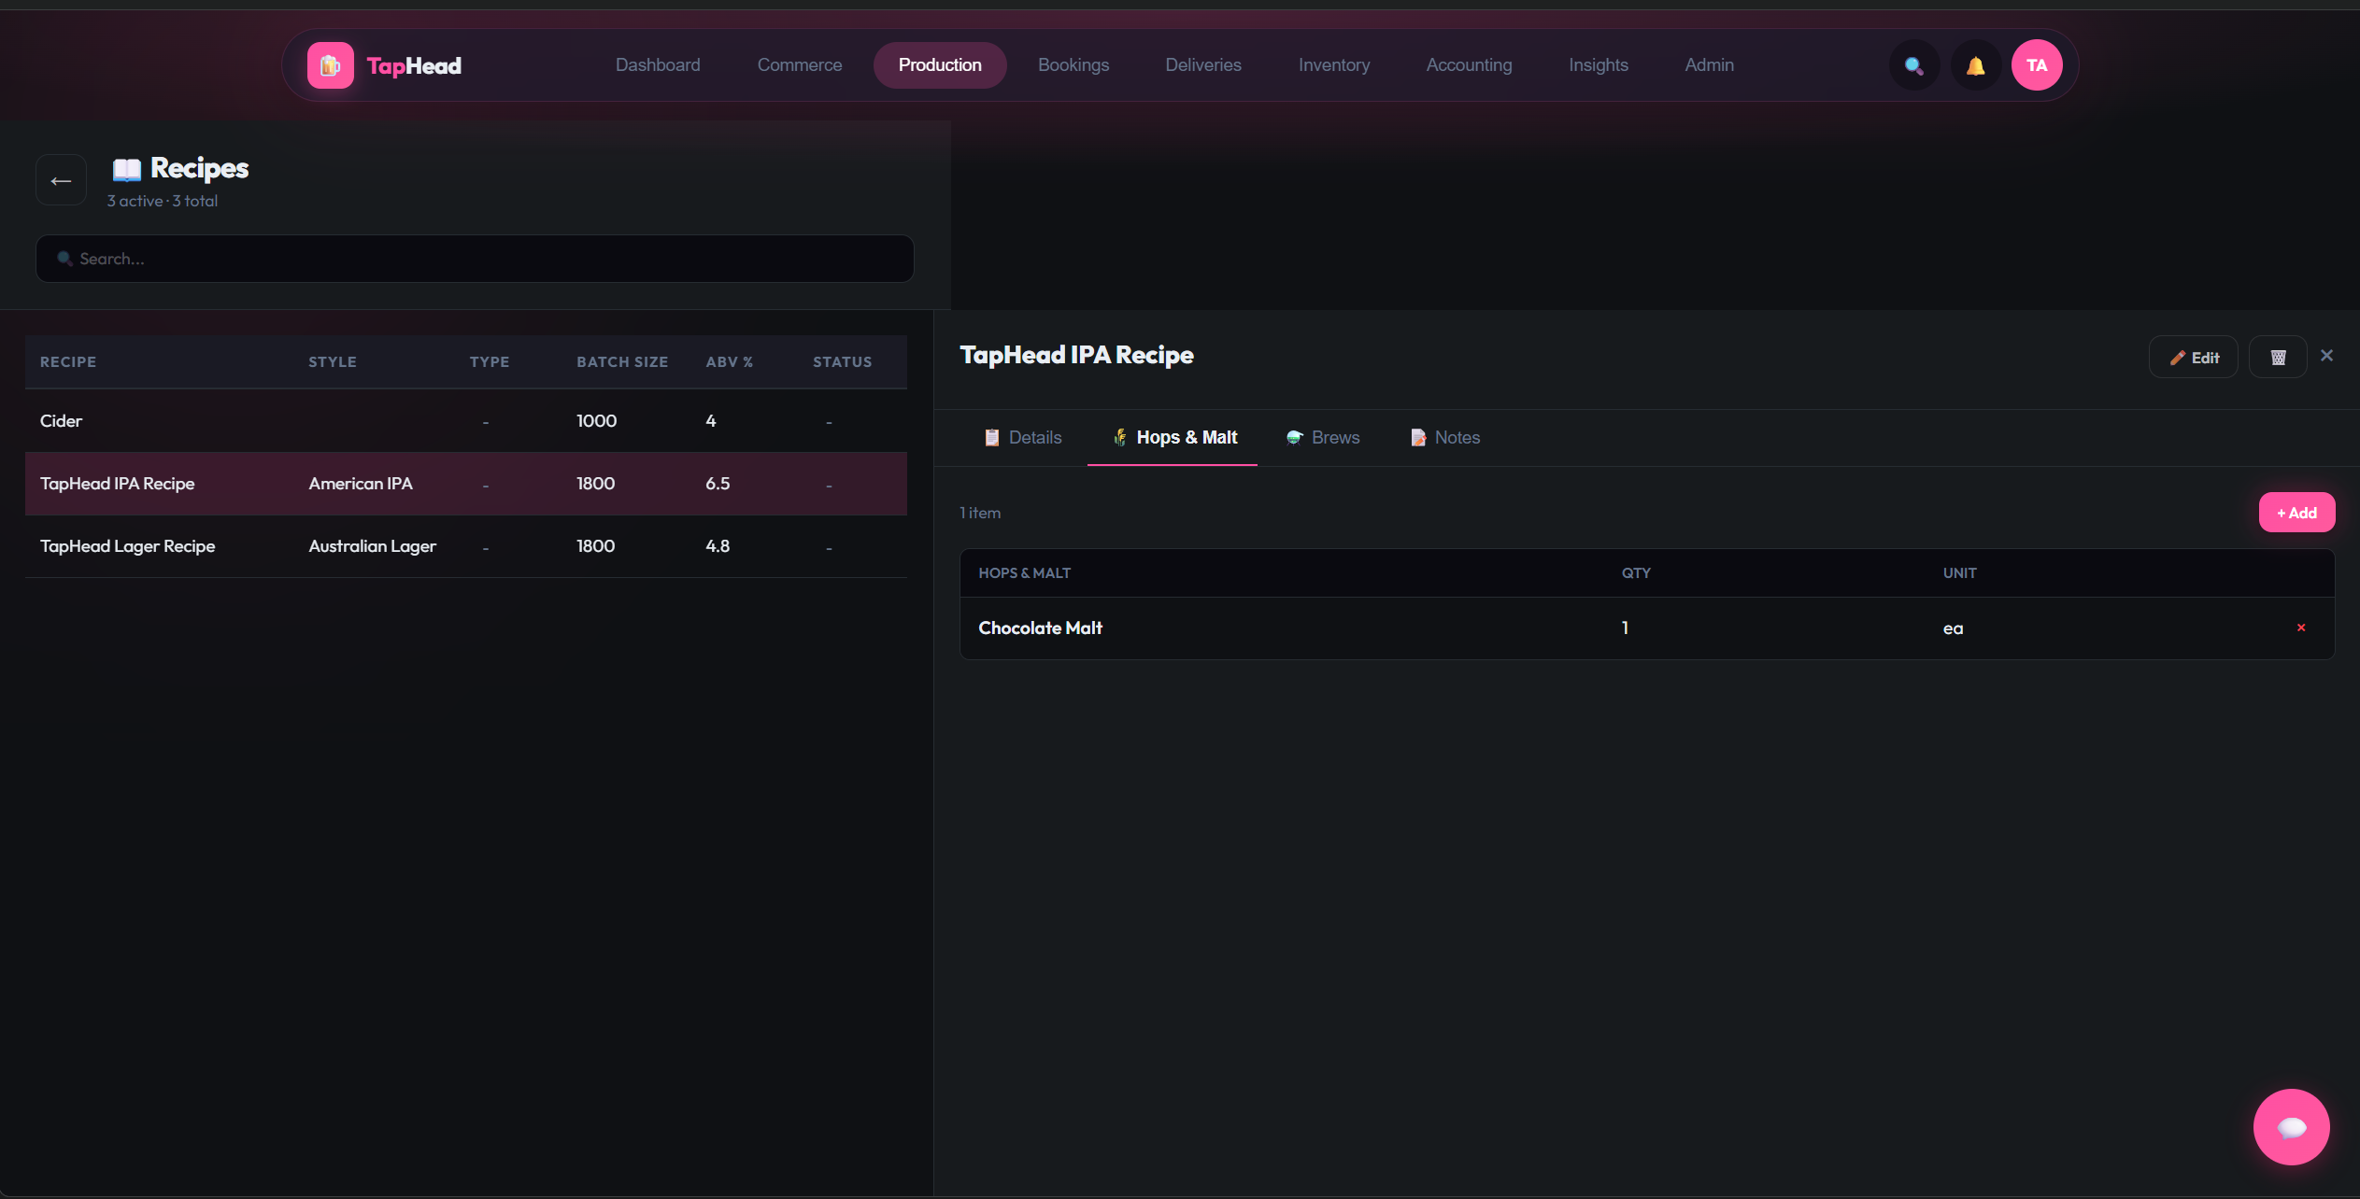Click the TapHead beer mug logo

click(330, 65)
